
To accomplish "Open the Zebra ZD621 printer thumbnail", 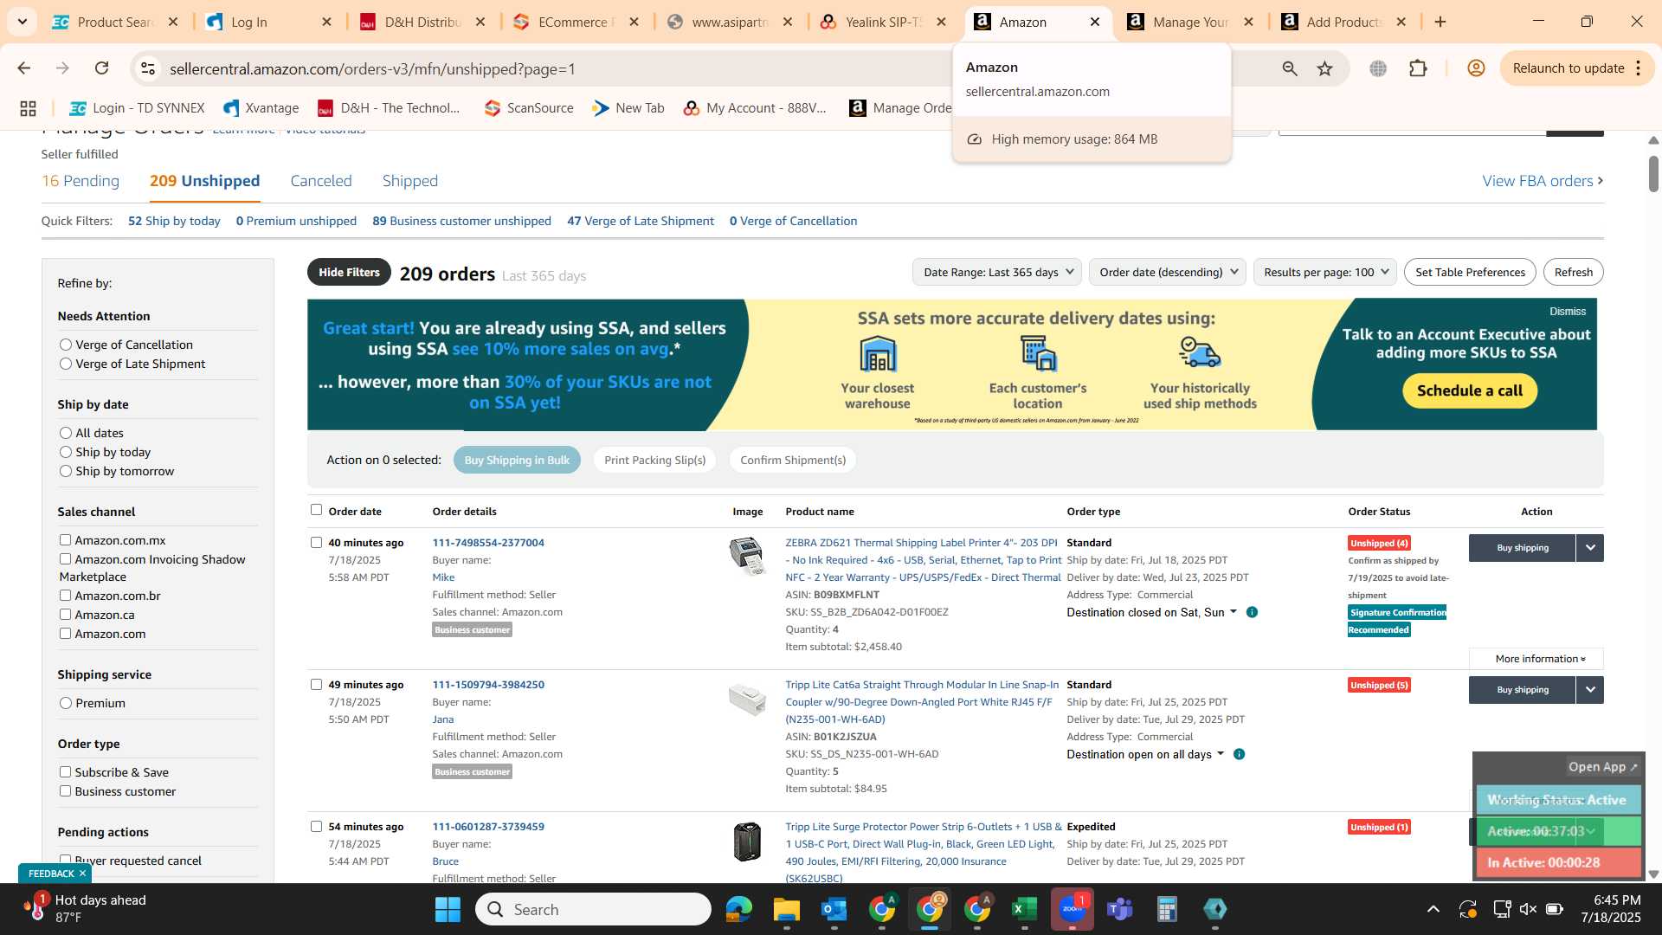I will tap(747, 556).
